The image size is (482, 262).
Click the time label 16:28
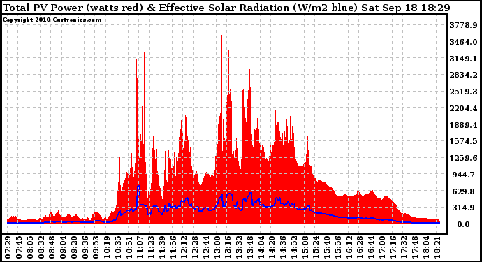pos(360,247)
